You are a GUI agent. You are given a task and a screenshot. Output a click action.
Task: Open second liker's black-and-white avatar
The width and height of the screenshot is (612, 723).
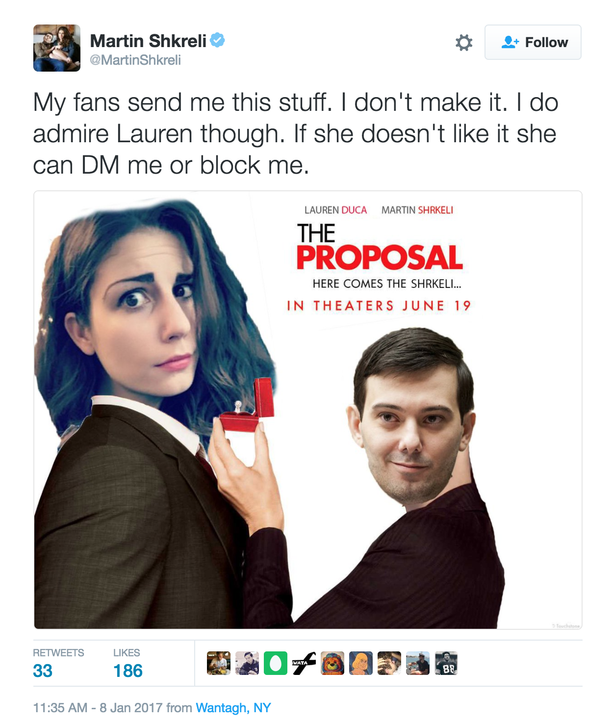point(247,663)
